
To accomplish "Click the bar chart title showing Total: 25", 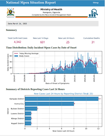I will coord(64,94).
